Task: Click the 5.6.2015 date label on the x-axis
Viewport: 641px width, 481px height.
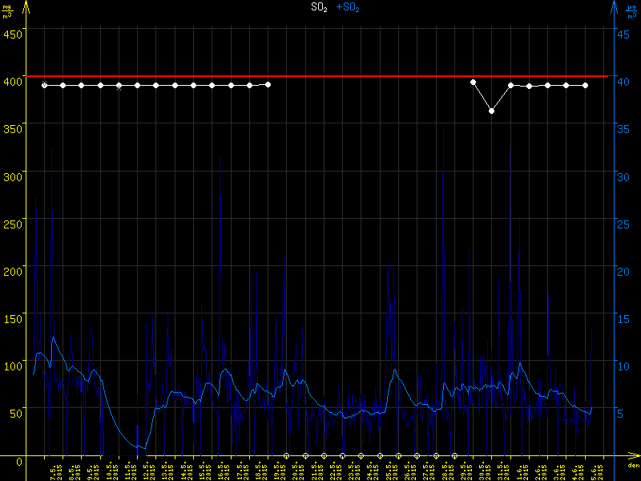Action: point(595,468)
